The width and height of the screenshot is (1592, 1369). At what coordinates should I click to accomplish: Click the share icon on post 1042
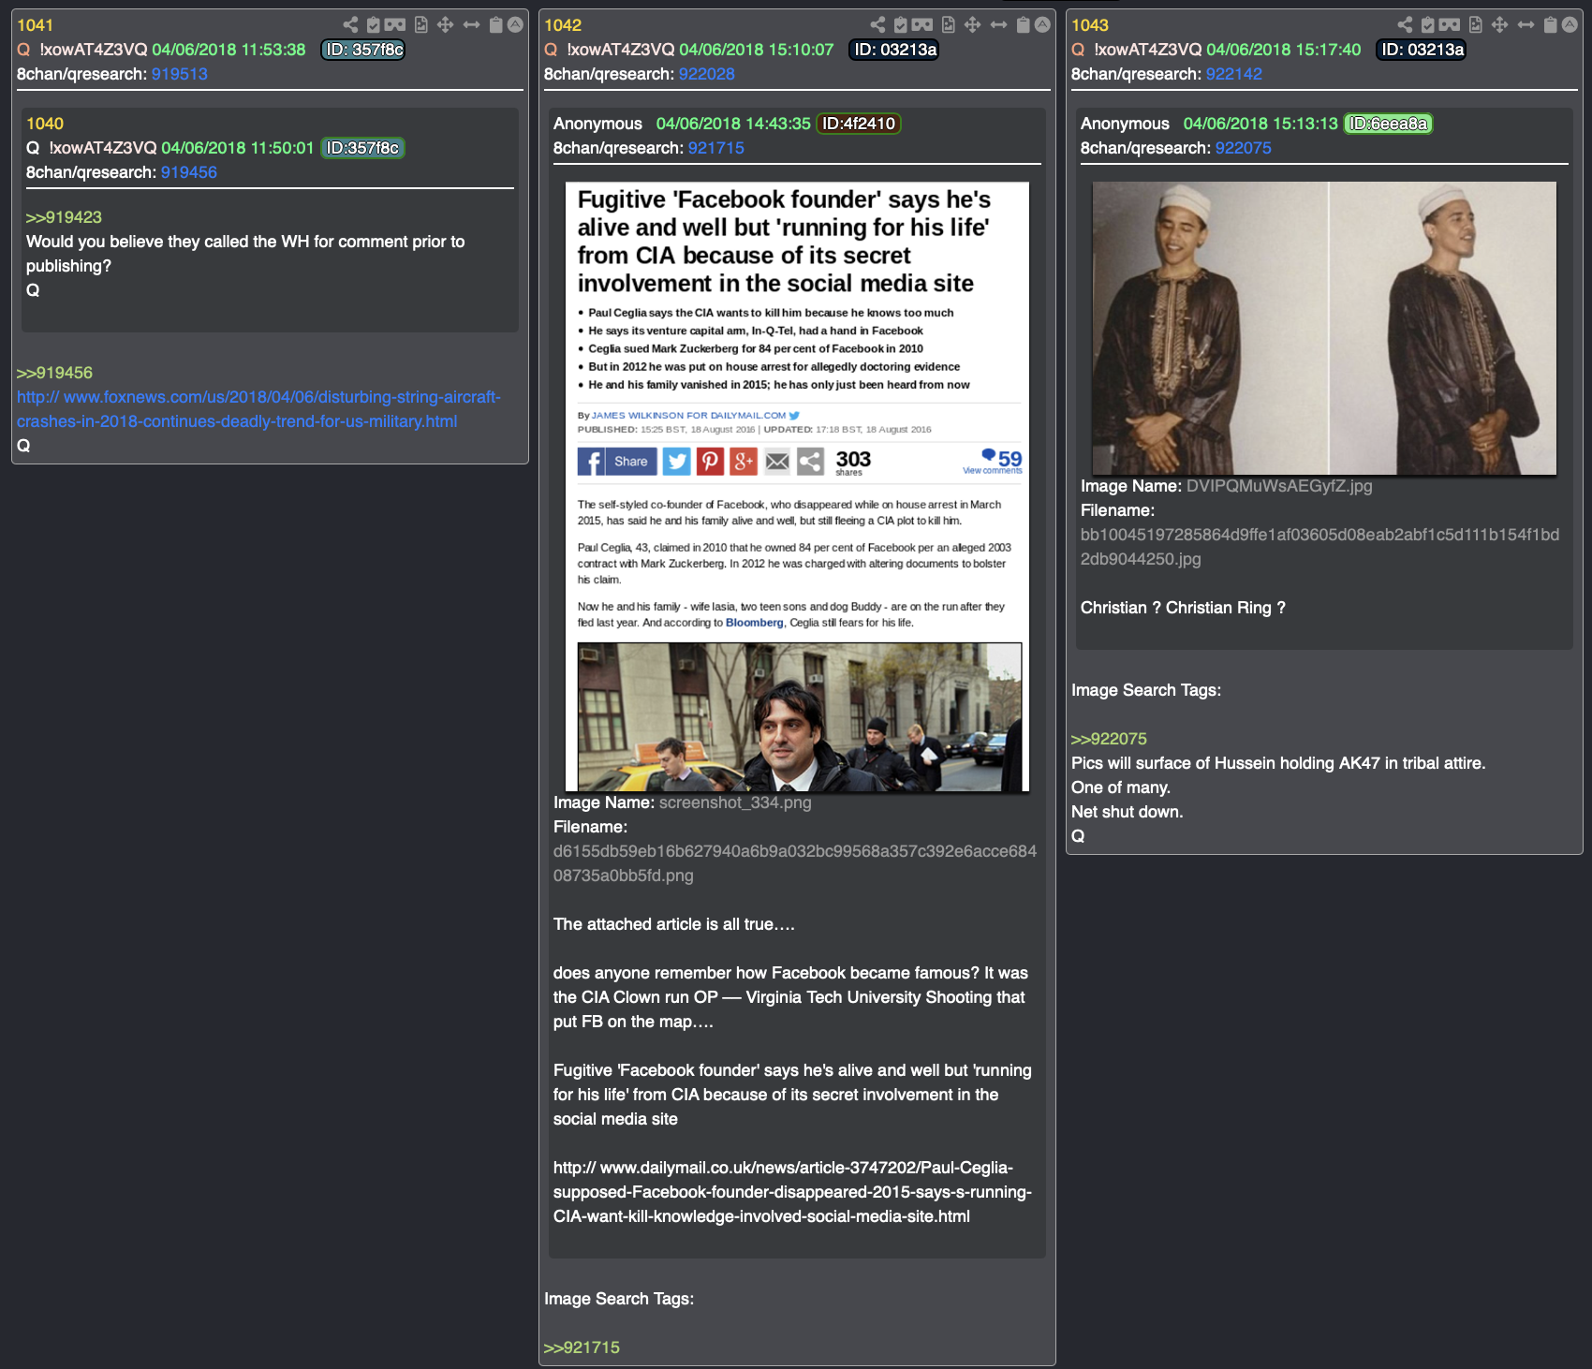coord(877,24)
